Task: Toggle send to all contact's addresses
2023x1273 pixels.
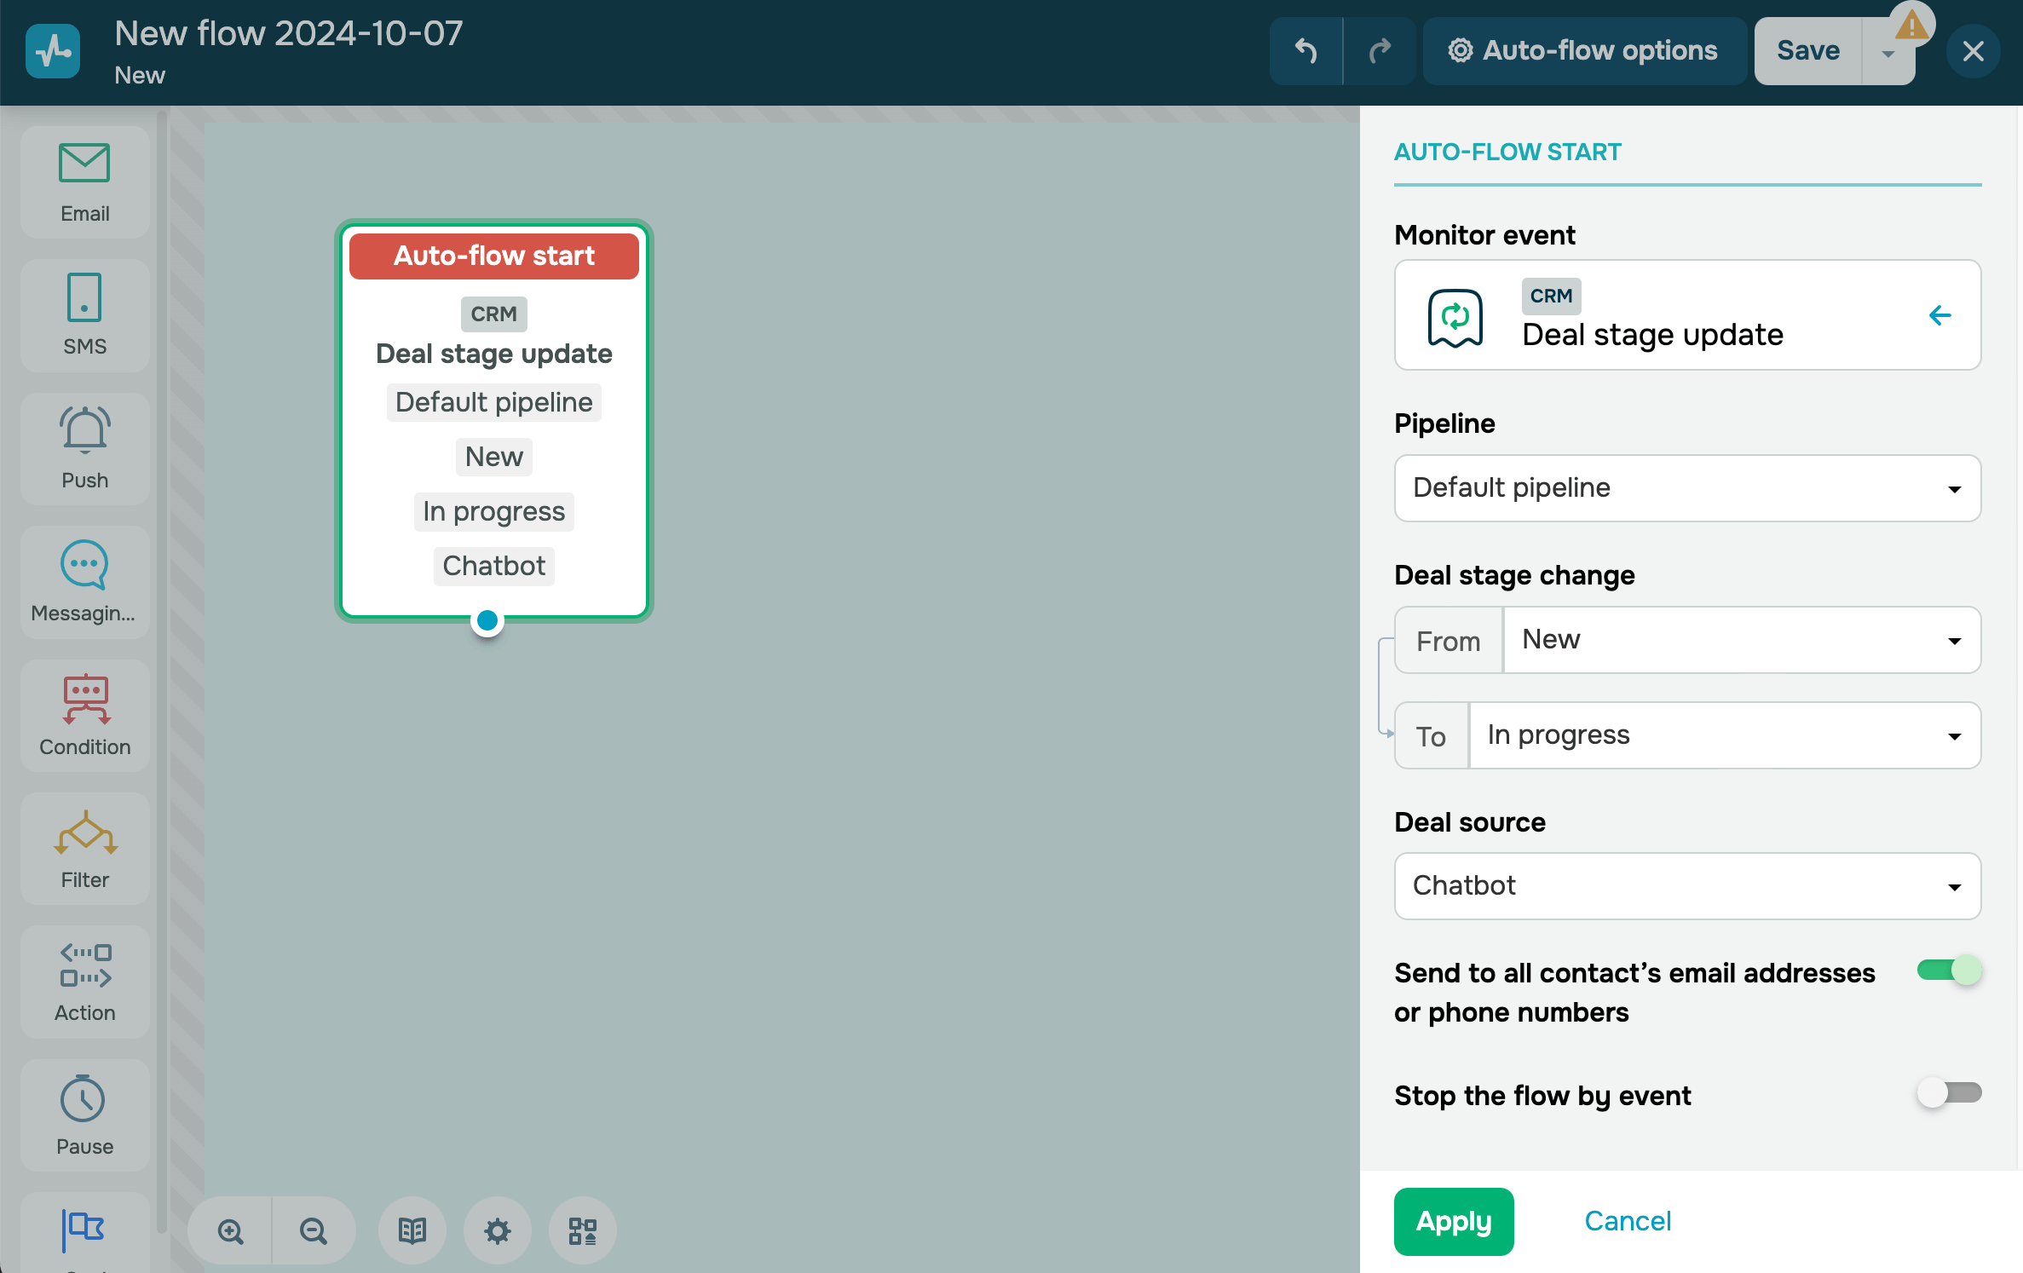Action: click(x=1949, y=971)
